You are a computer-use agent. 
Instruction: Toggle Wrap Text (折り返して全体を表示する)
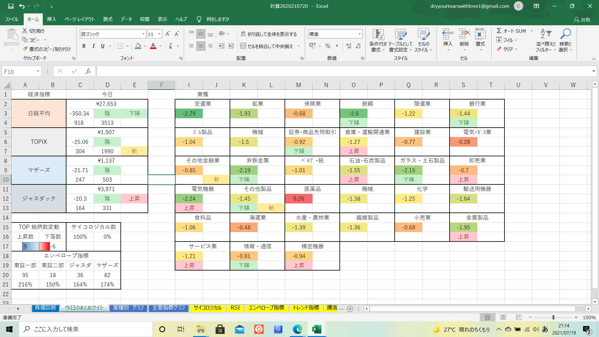coord(269,34)
